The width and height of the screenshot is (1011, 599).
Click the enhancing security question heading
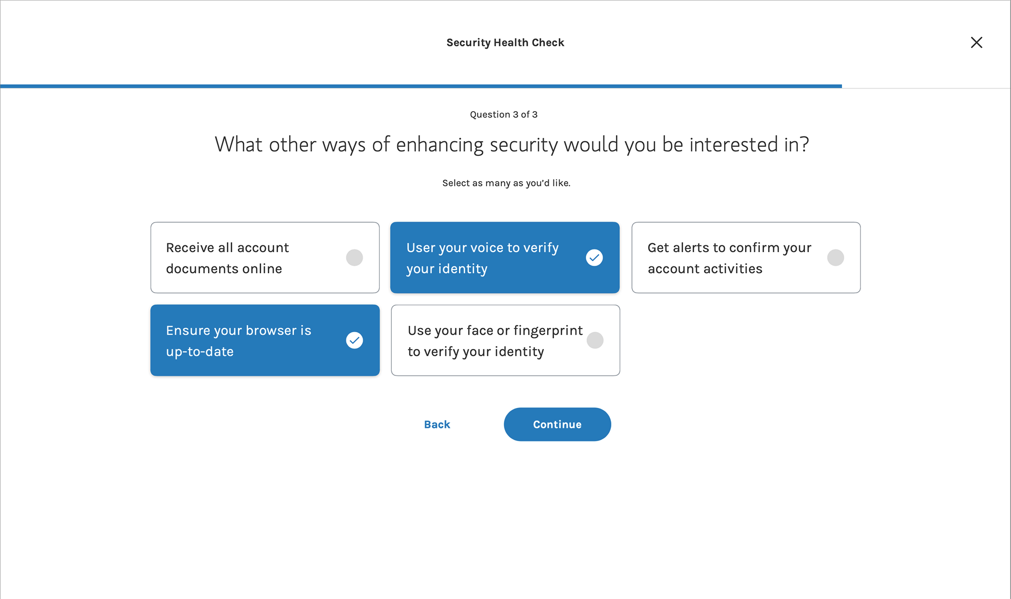[x=511, y=144]
